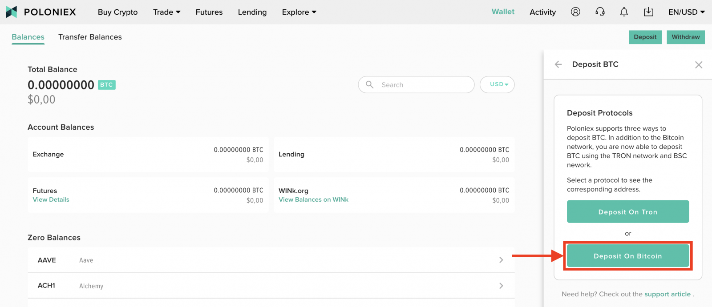Click into the Search input field
Viewport: 712px width, 307px height.
click(423, 85)
